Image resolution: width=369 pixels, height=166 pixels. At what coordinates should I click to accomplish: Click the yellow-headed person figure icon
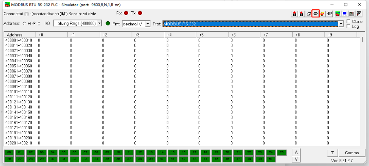[322, 14]
